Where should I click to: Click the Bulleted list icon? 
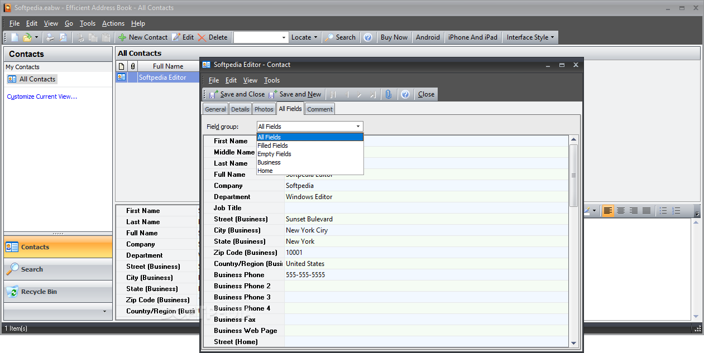coord(663,211)
